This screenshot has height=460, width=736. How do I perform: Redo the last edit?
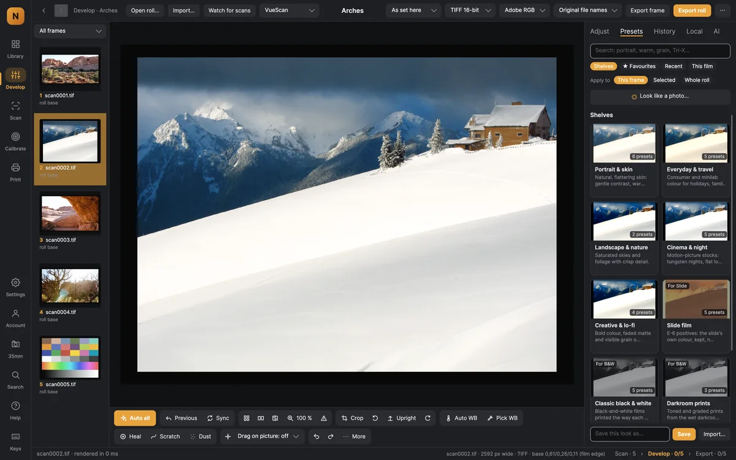331,437
